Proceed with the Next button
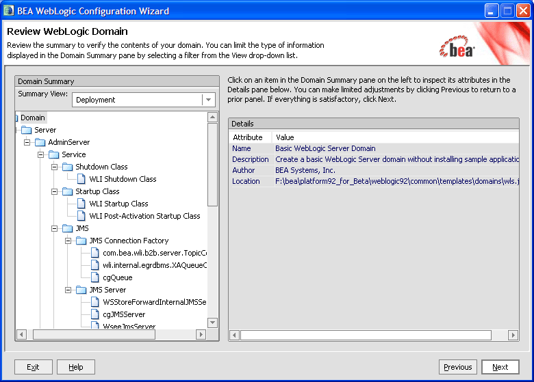 click(500, 367)
